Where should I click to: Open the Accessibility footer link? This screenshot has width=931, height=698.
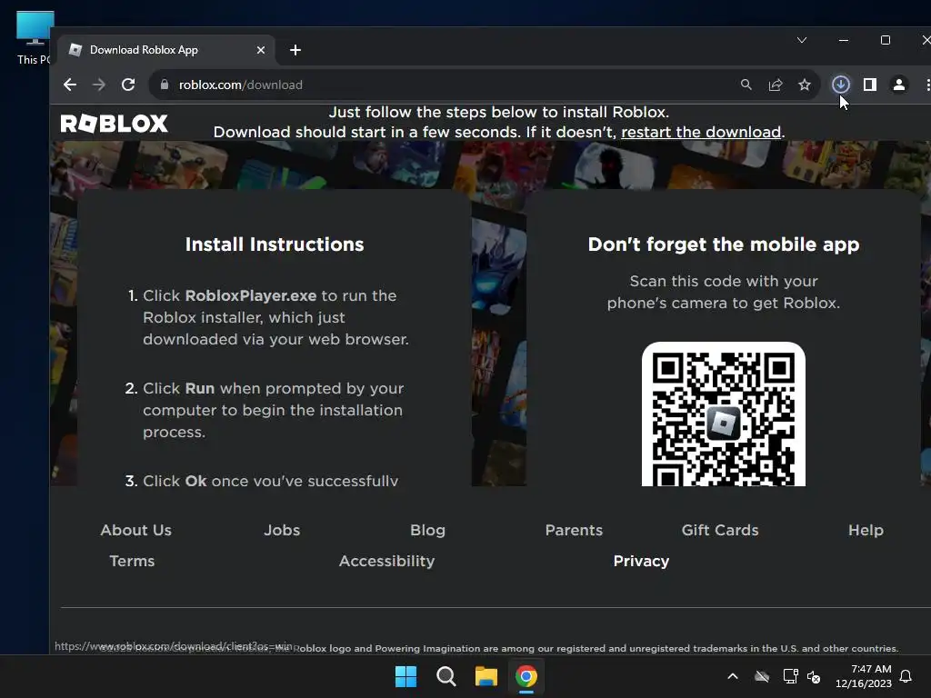click(386, 561)
